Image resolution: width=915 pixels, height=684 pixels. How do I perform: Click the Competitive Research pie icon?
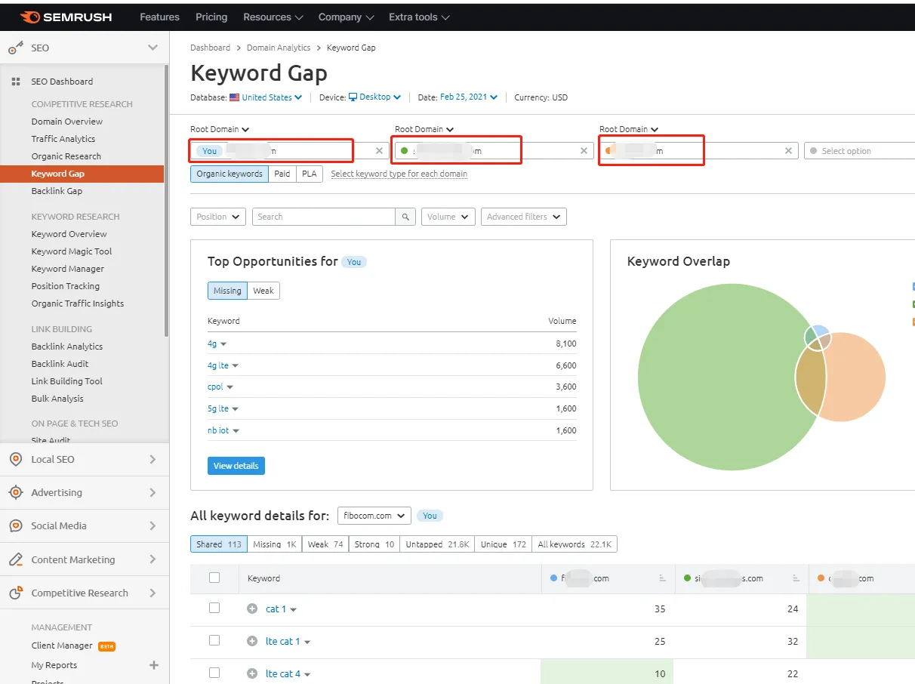tap(15, 593)
